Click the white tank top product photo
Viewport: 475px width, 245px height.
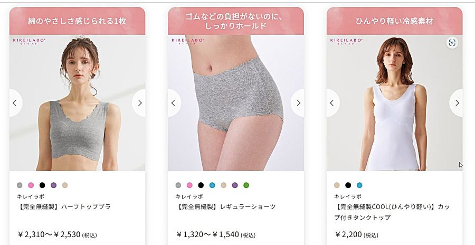[x=394, y=103]
